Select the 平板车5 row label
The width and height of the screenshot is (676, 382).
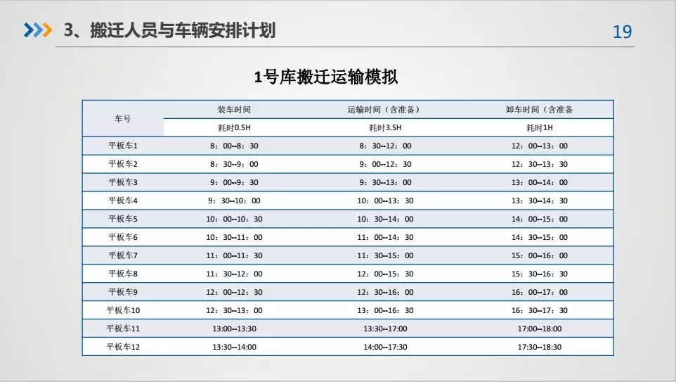pos(123,219)
